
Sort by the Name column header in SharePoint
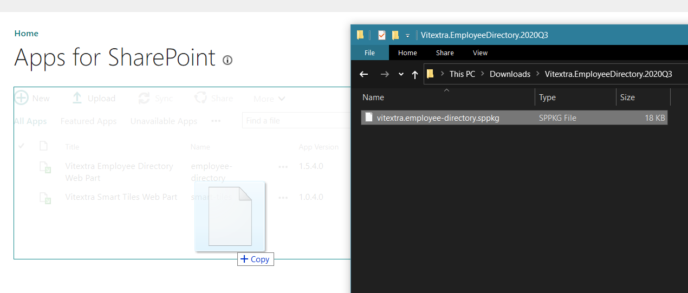click(x=200, y=147)
